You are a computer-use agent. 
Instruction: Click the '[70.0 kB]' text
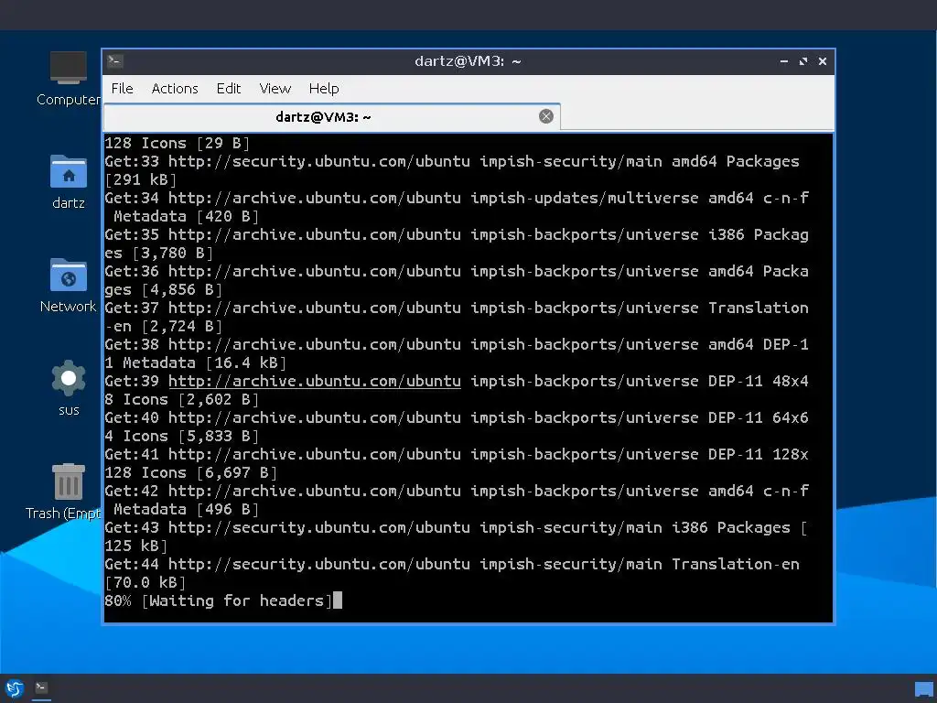click(x=145, y=582)
